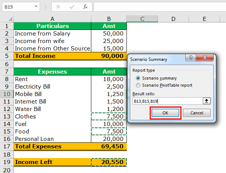Click the 15,000 amount cell
This screenshot has width=226, height=173.
[109, 49]
